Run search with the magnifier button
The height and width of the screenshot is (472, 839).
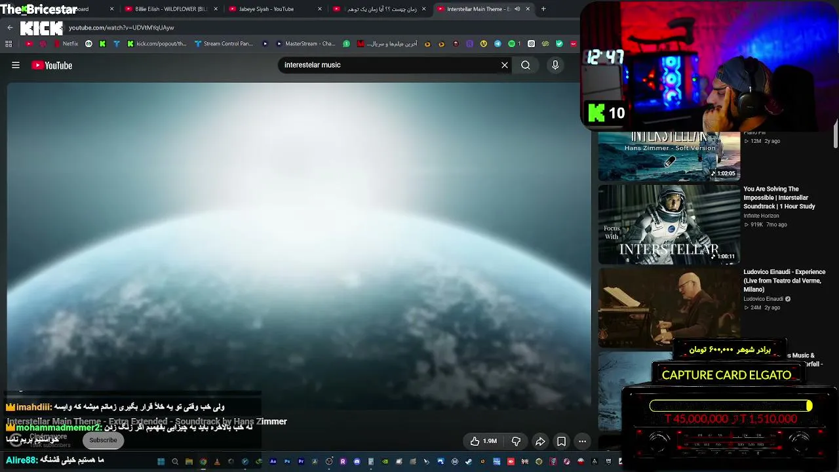(x=526, y=65)
